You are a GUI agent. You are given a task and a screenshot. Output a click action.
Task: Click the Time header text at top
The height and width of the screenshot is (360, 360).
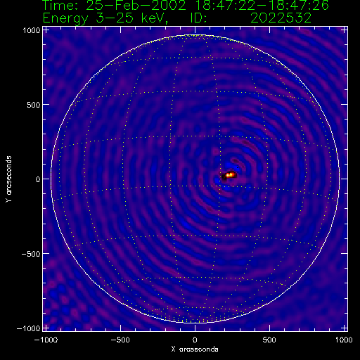(x=186, y=5)
